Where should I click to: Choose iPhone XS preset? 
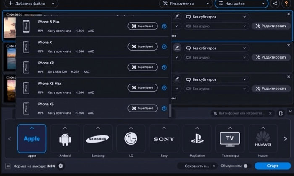(93, 108)
